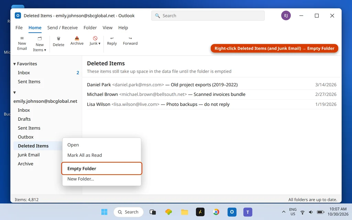Image resolution: width=352 pixels, height=220 pixels.
Task: Click the Reply ribbon button
Action: 112,41
